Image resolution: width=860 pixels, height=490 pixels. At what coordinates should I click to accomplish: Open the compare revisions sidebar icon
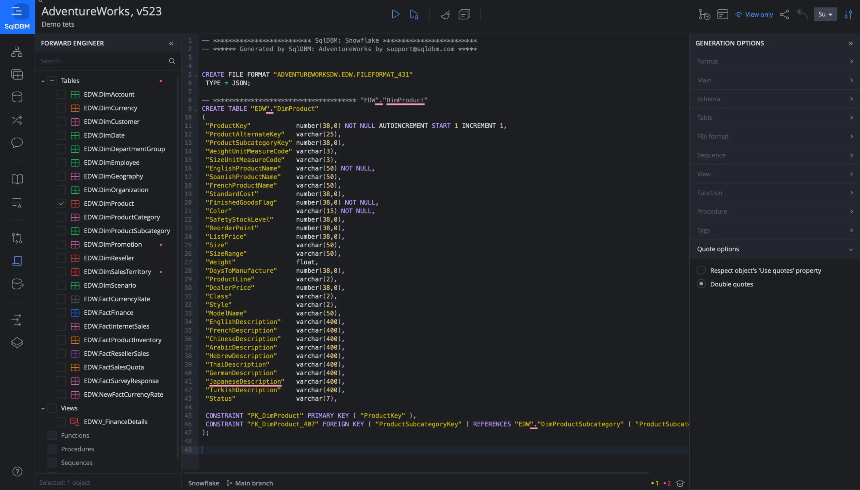tap(17, 238)
